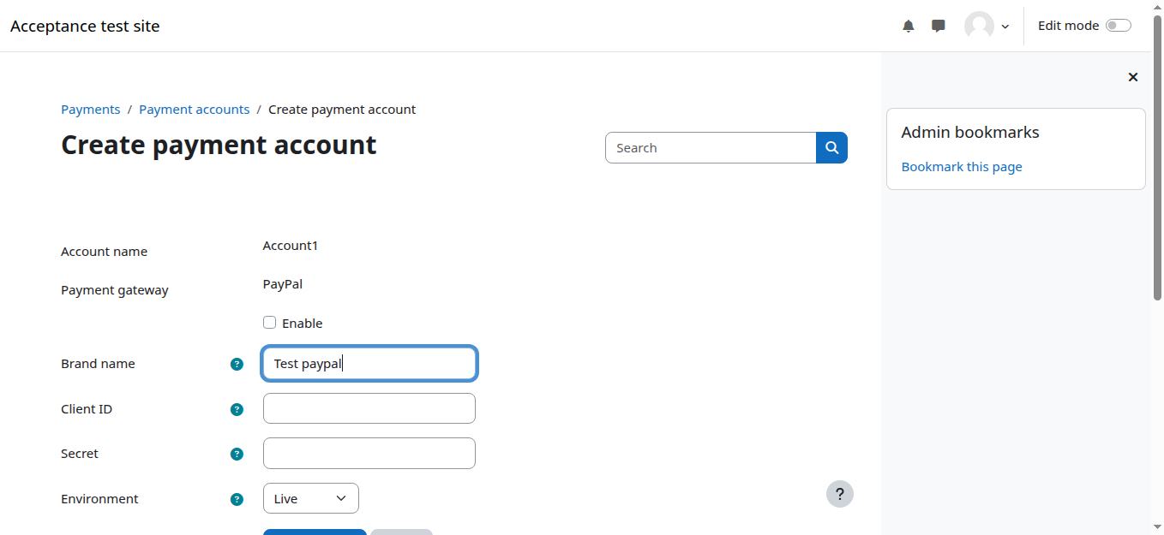Click the search magnifier button

click(831, 148)
